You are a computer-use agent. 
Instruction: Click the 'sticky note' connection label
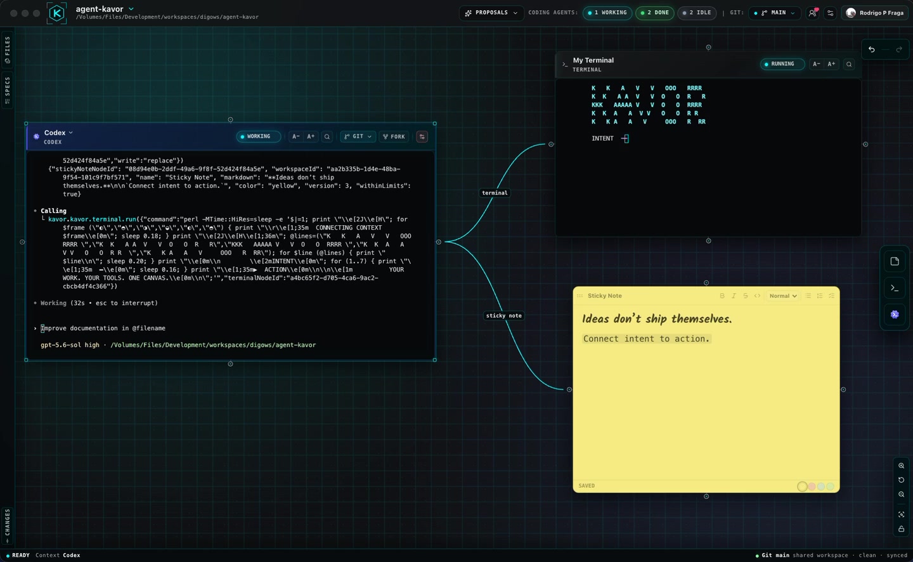click(504, 315)
